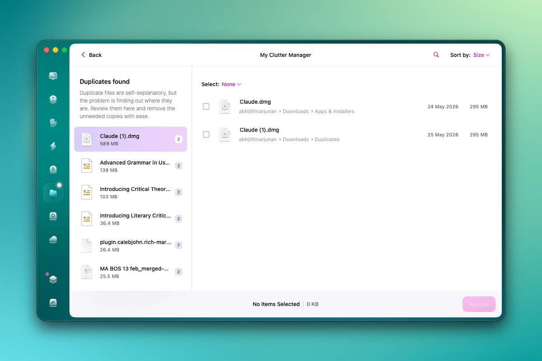
Task: Click the 24 May 2026 date of Claude.dmg
Action: click(443, 107)
